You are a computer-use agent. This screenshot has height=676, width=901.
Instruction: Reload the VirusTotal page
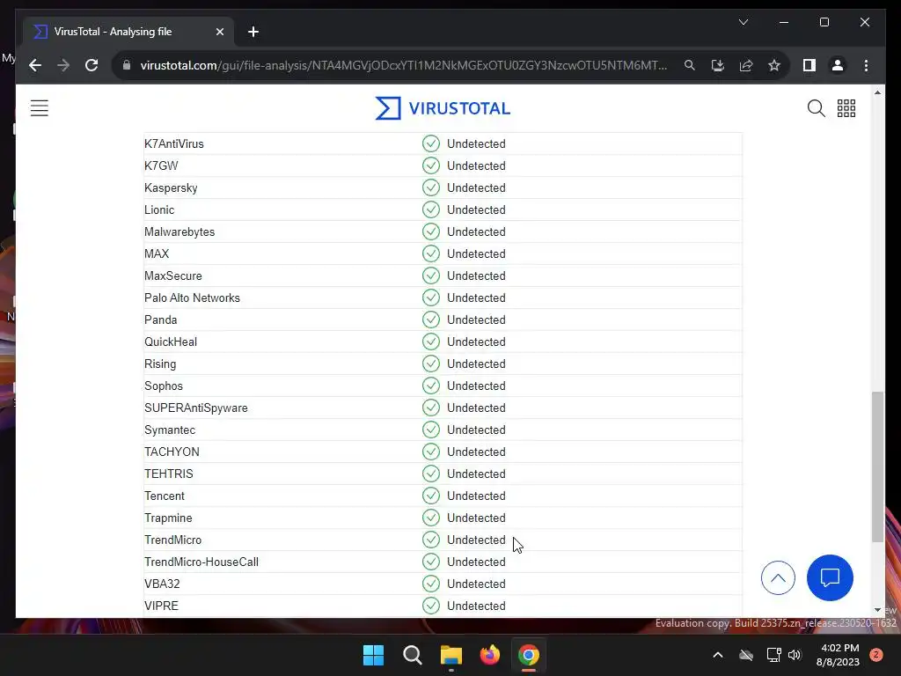tap(92, 65)
